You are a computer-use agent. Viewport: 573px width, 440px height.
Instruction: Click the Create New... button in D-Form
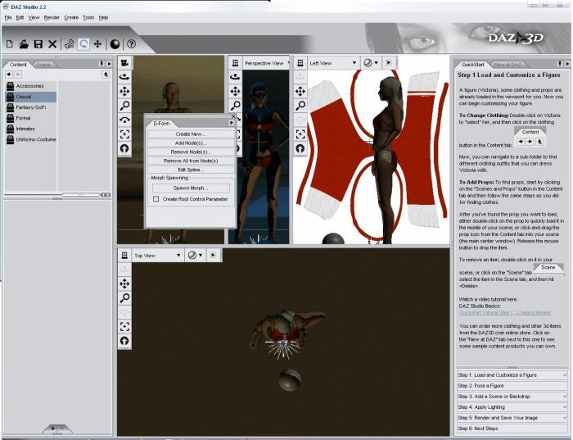[x=191, y=134]
